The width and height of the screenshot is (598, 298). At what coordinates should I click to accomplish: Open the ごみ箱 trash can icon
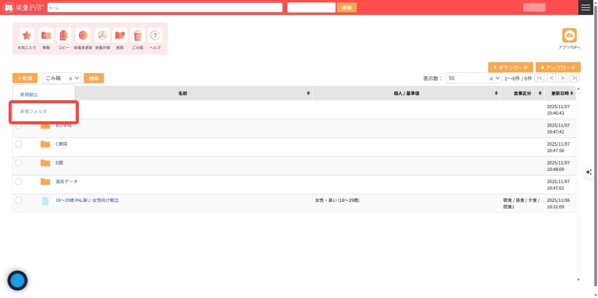pos(137,36)
